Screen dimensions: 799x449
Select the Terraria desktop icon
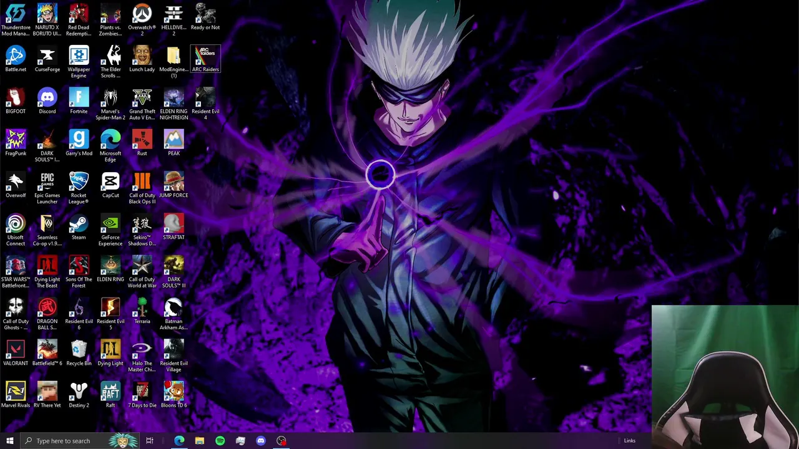(x=142, y=311)
